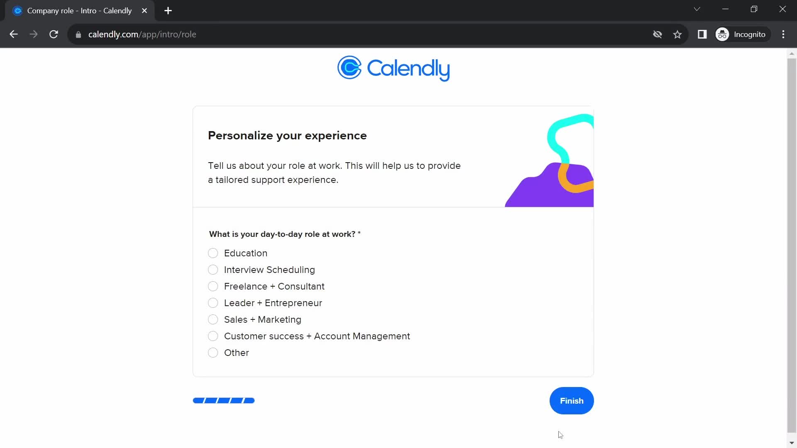Navigate to calendly.com app intro role
Viewport: 797px width, 448px height.
click(142, 34)
